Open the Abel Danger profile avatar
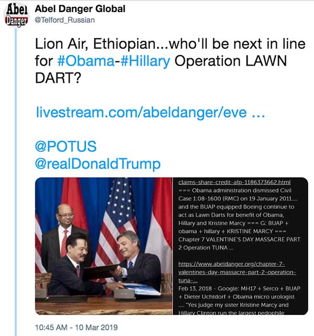The width and height of the screenshot is (314, 336). 16,15
